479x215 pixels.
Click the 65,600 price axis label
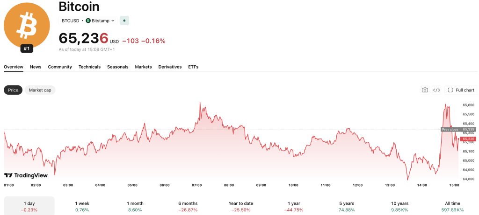469,105
